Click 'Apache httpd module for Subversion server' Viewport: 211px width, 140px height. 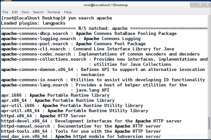click(x=108, y=136)
